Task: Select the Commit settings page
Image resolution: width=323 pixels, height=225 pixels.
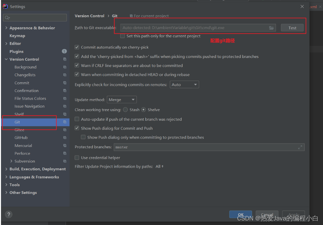Action: (x=22, y=83)
